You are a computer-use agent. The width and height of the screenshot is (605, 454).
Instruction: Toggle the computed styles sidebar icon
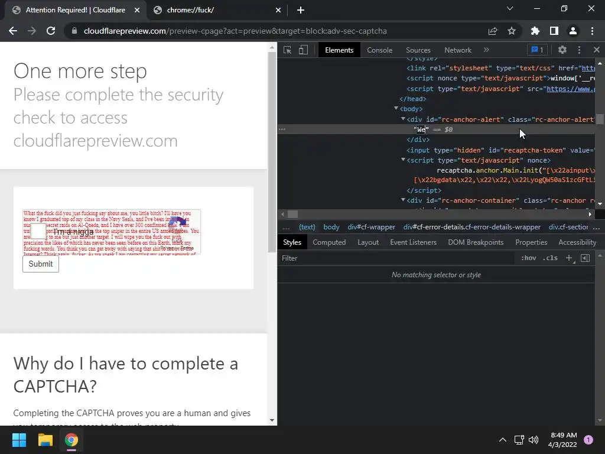(x=586, y=258)
